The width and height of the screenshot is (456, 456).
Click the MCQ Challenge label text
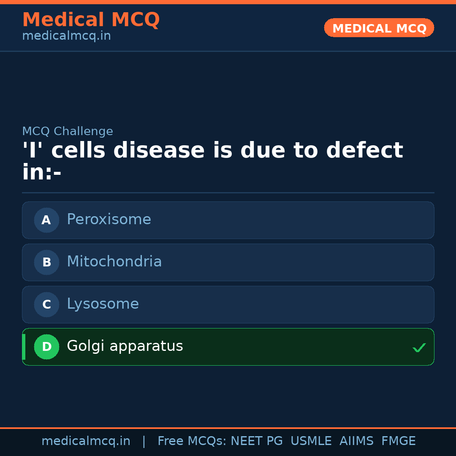click(x=68, y=131)
